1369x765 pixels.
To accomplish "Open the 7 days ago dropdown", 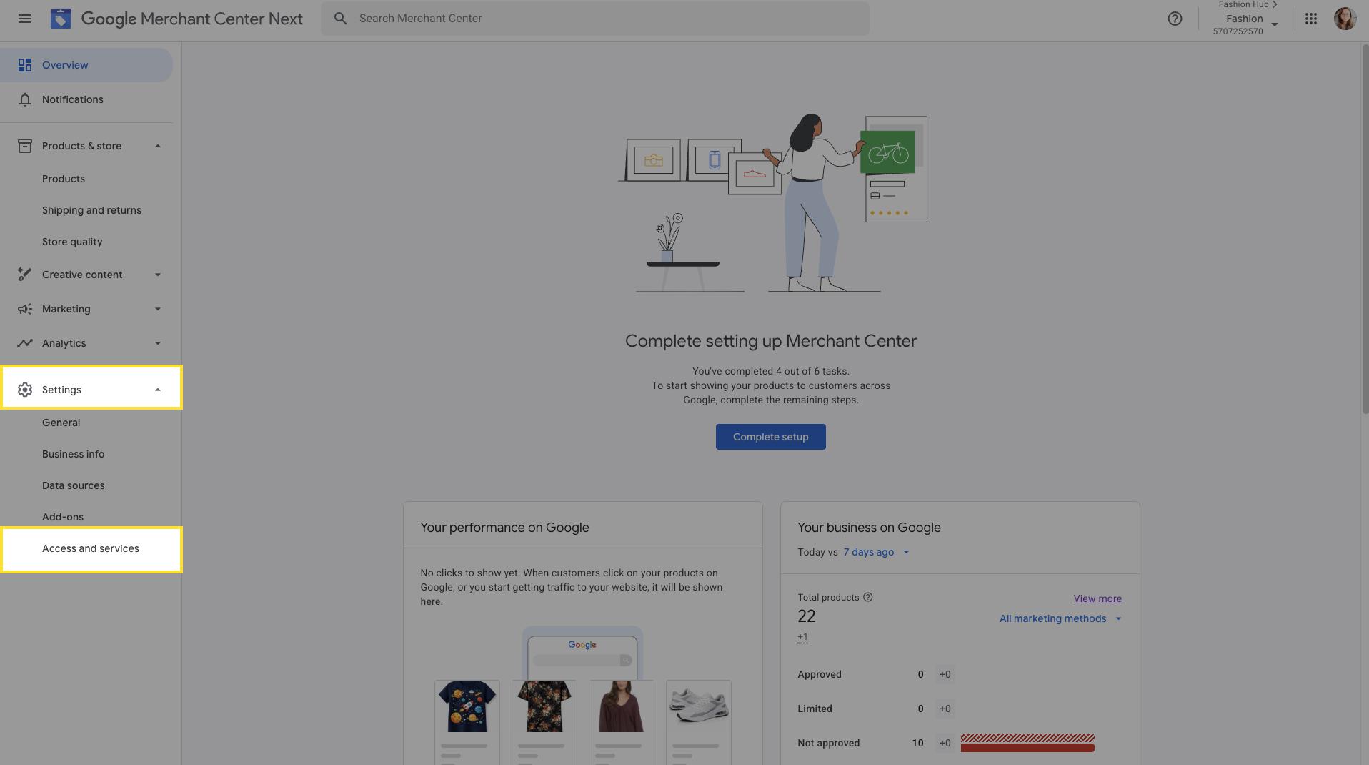I will (x=876, y=552).
